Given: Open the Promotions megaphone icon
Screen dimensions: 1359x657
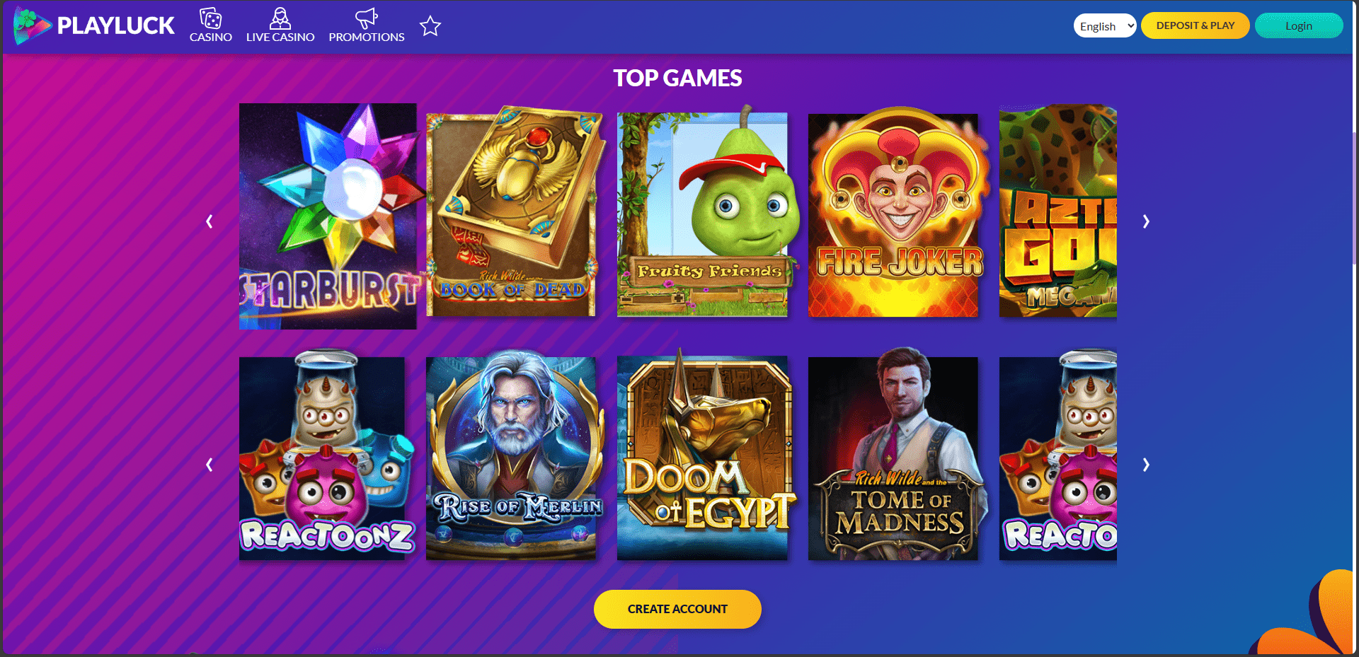Looking at the screenshot, I should [x=367, y=18].
